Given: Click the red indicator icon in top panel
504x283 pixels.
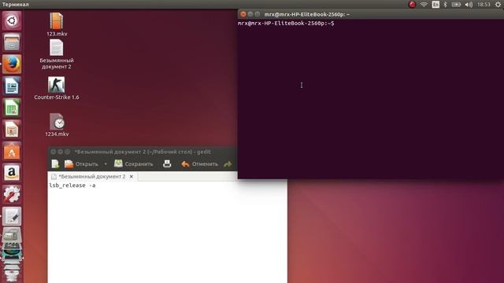Looking at the screenshot, I should coord(412,5).
